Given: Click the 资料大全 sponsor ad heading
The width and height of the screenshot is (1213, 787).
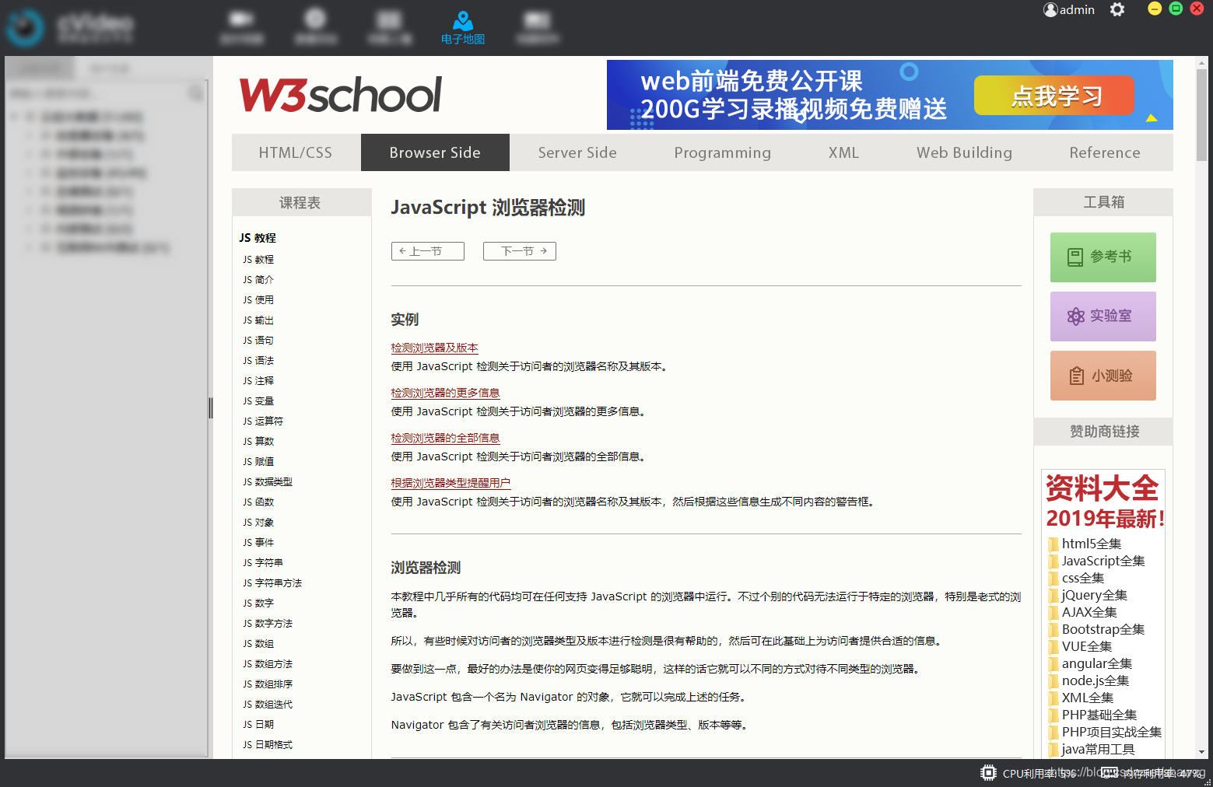Looking at the screenshot, I should click(1103, 488).
